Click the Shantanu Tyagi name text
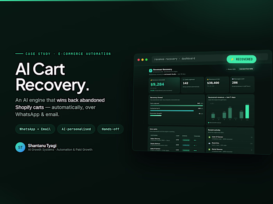 pos(42,146)
